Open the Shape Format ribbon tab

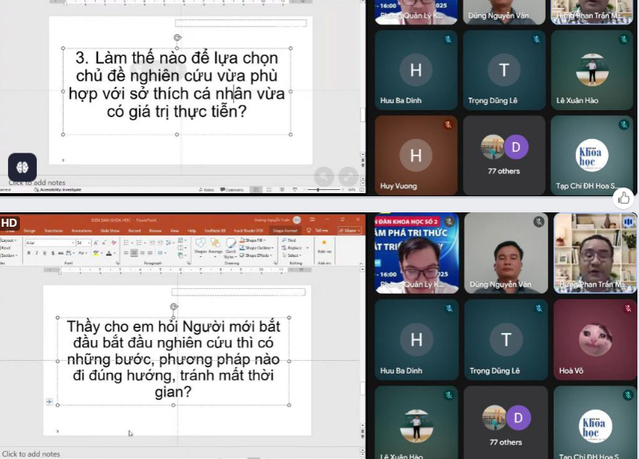pos(286,231)
